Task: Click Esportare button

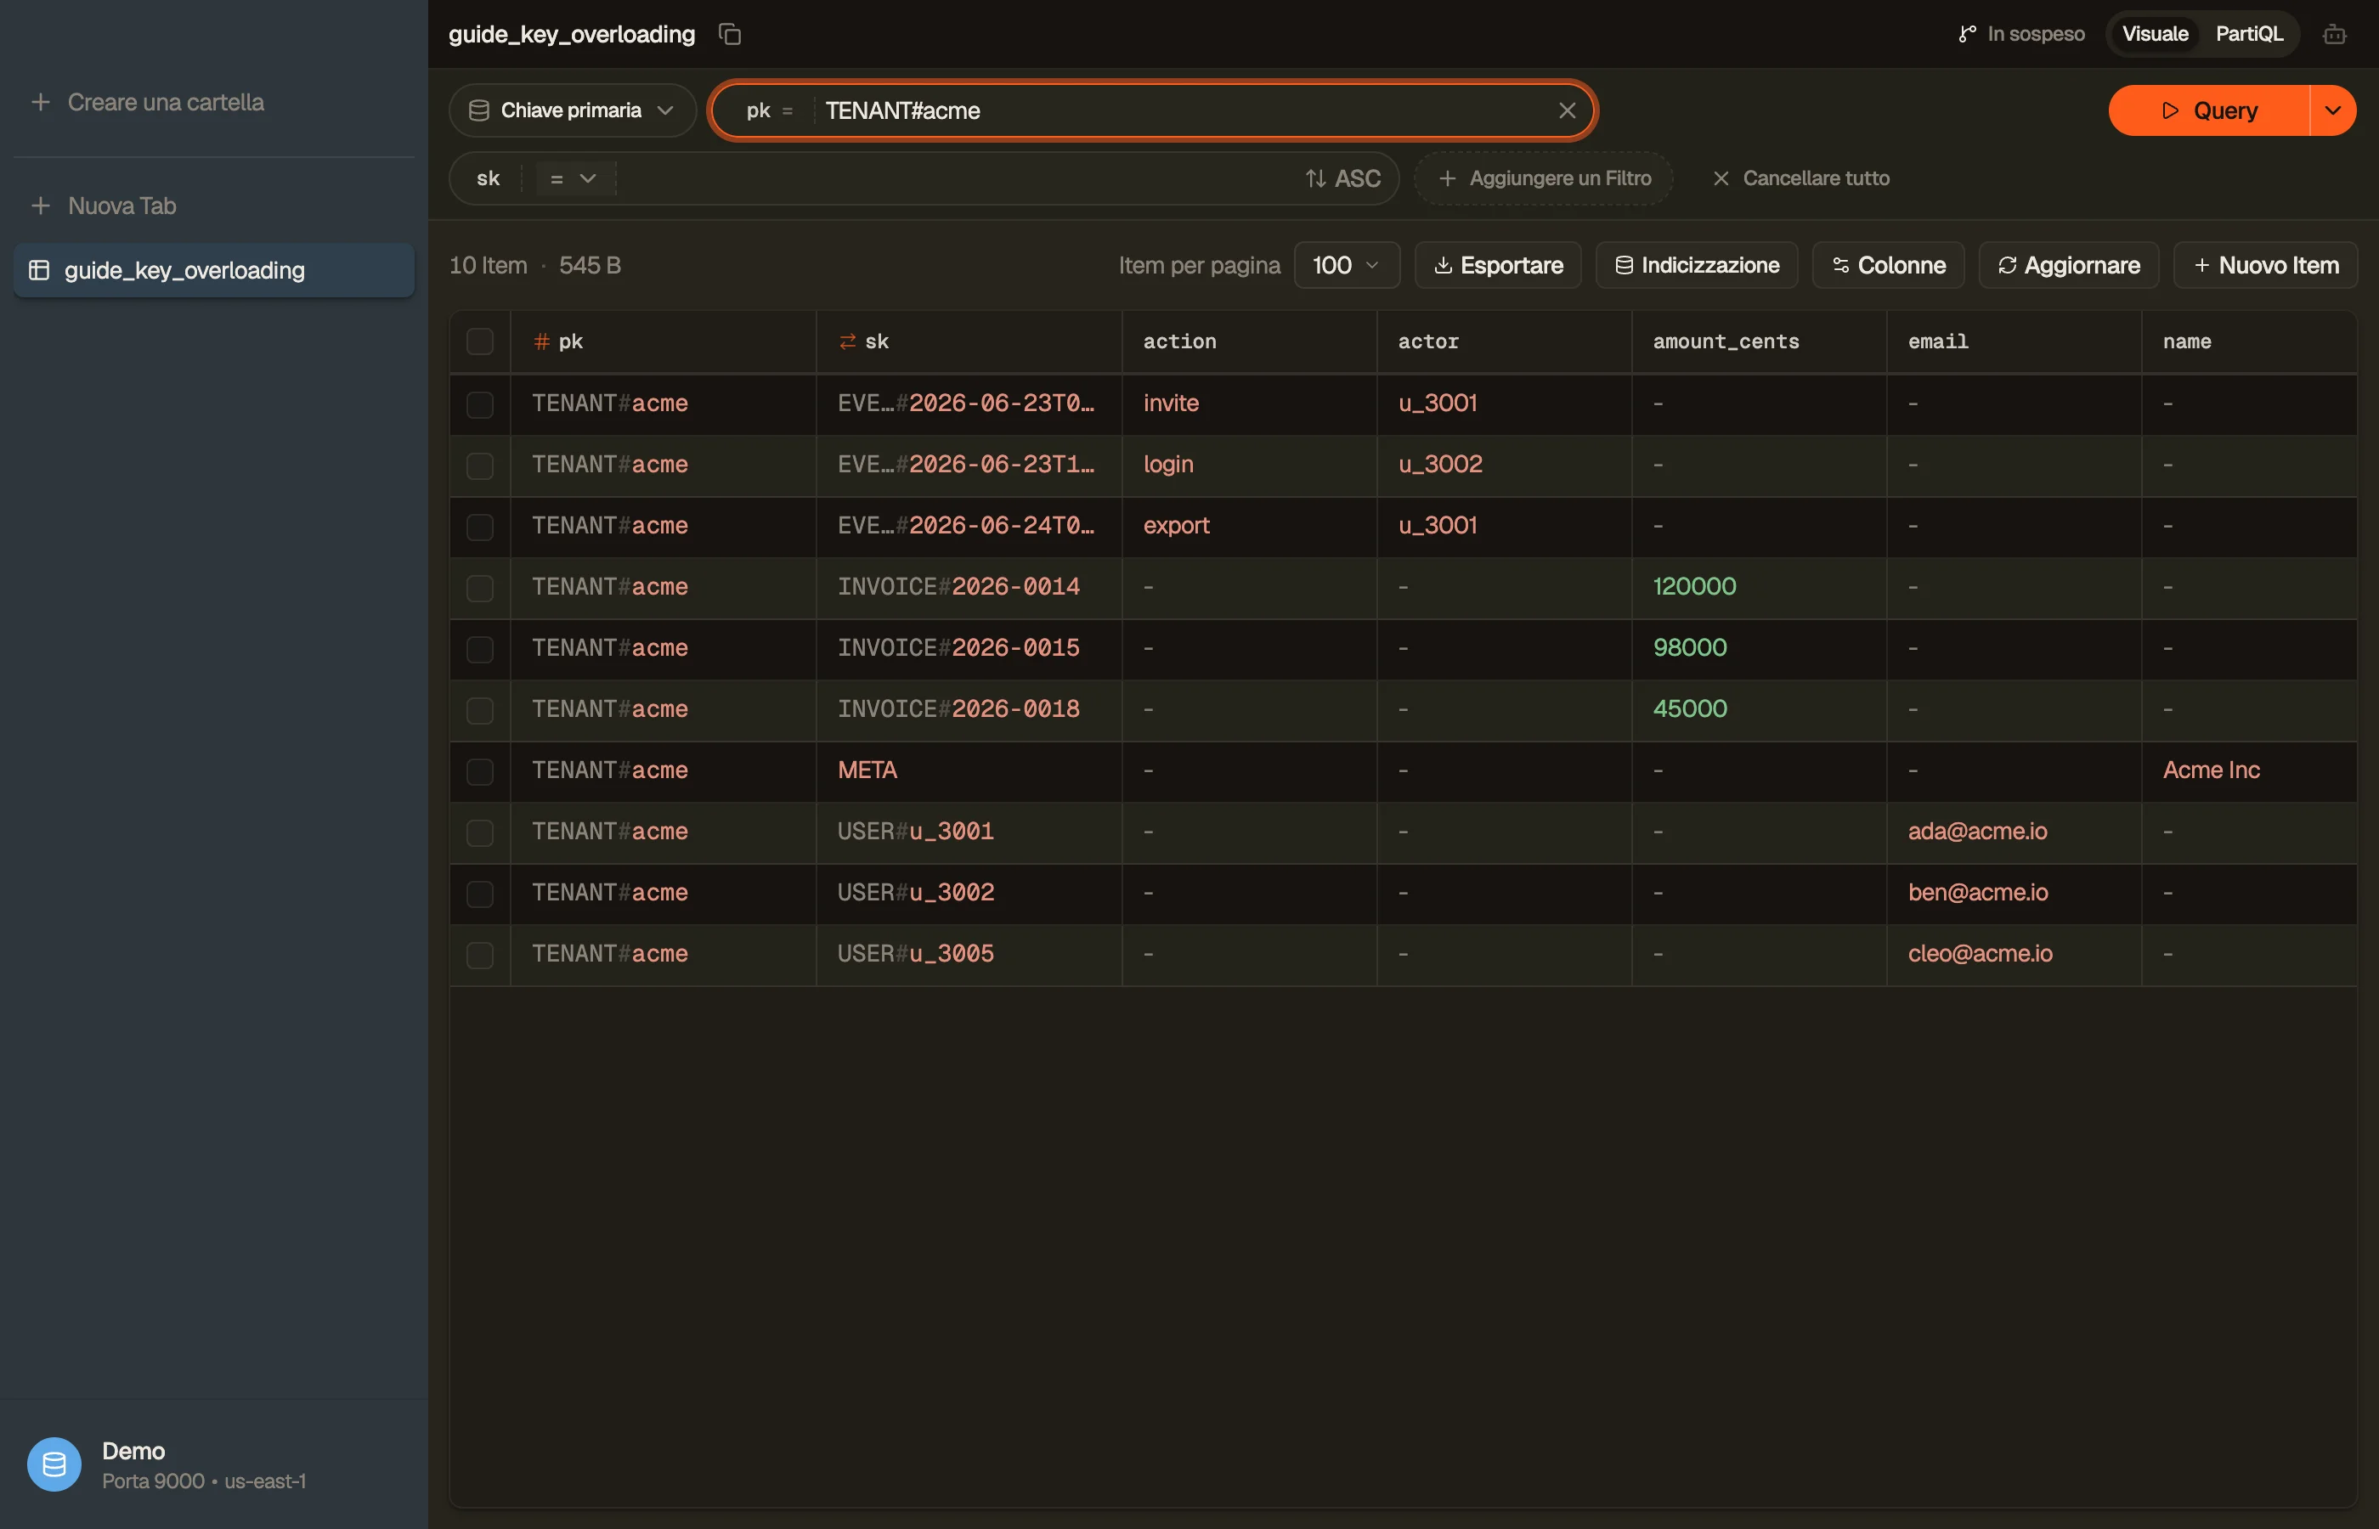Action: coord(1498,265)
